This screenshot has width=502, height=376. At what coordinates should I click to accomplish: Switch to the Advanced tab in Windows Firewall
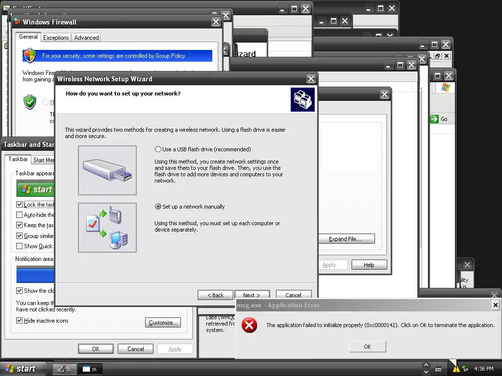[86, 37]
